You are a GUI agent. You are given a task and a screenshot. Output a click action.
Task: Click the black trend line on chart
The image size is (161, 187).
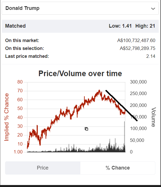(x=122, y=105)
